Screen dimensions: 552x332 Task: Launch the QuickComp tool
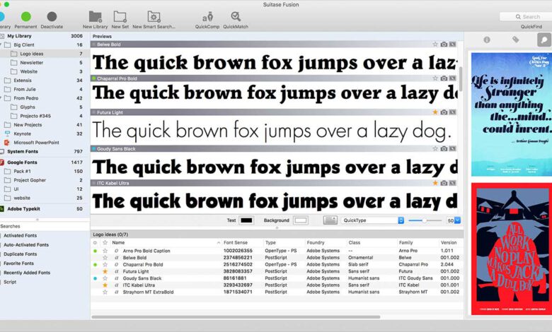click(x=207, y=16)
